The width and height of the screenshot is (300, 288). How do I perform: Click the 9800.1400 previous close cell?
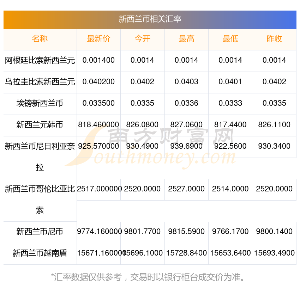pyautogui.click(x=274, y=232)
